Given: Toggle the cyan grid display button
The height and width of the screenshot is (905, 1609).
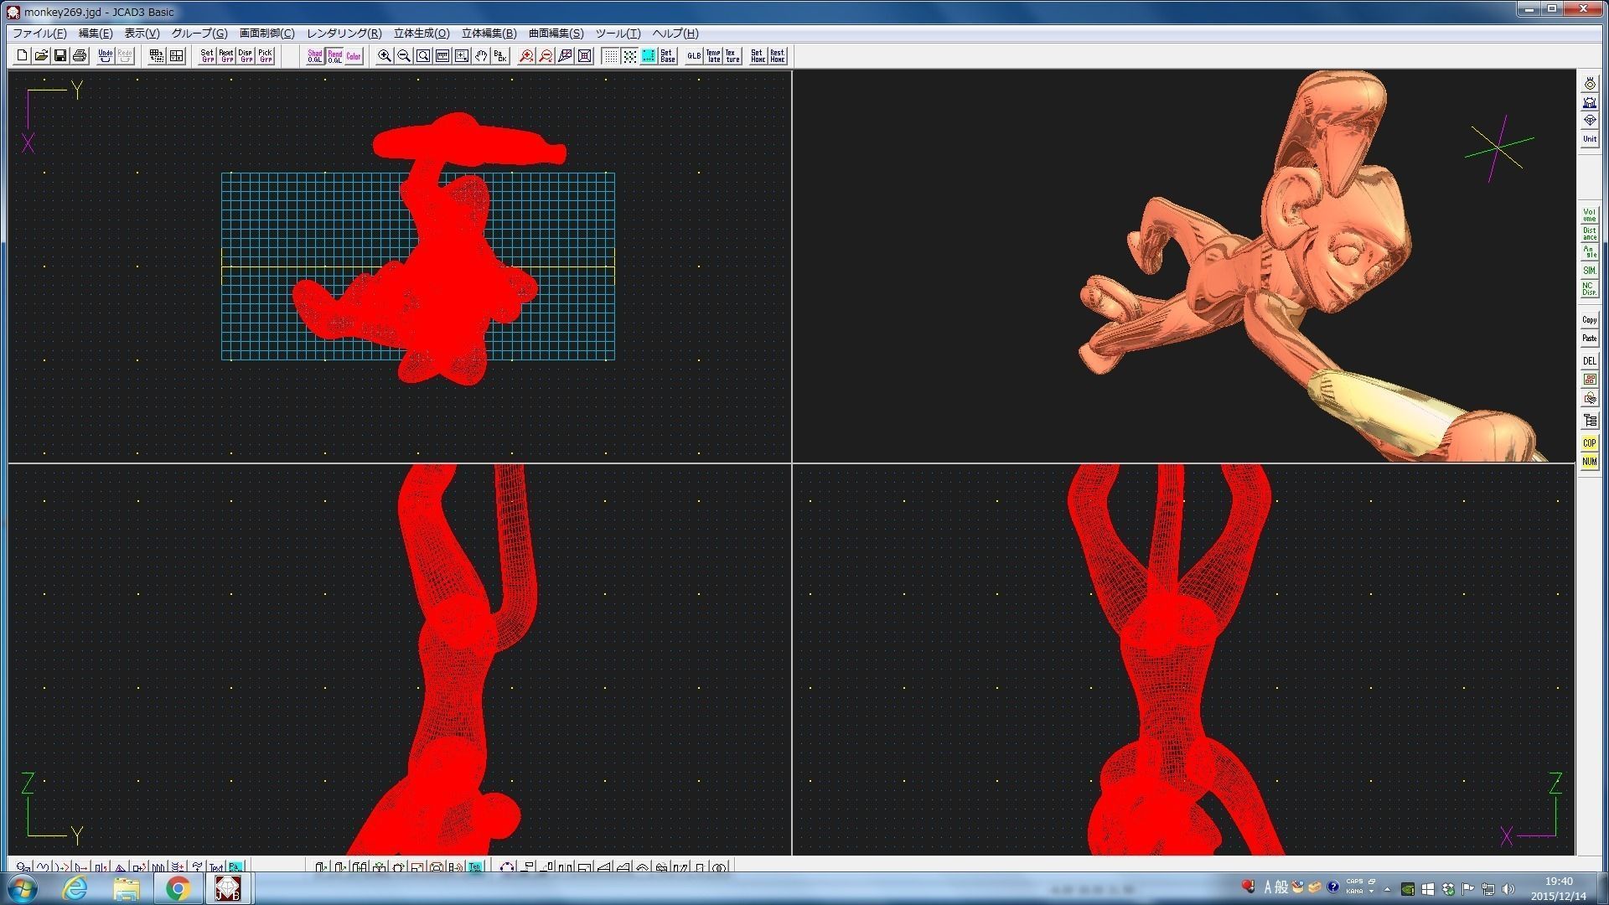Looking at the screenshot, I should tap(649, 56).
